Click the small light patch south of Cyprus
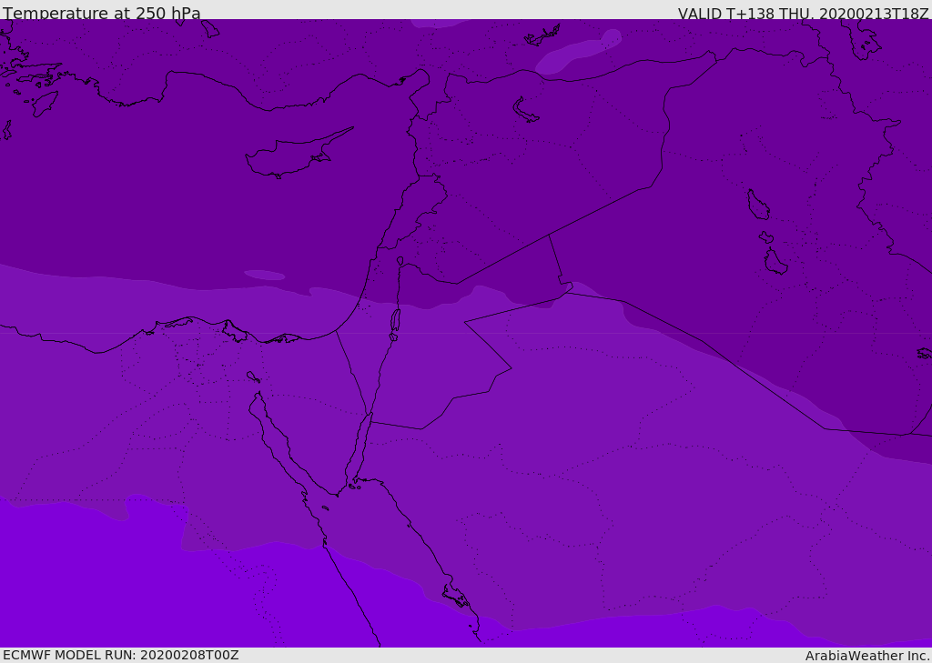The height and width of the screenshot is (663, 932). tap(265, 275)
